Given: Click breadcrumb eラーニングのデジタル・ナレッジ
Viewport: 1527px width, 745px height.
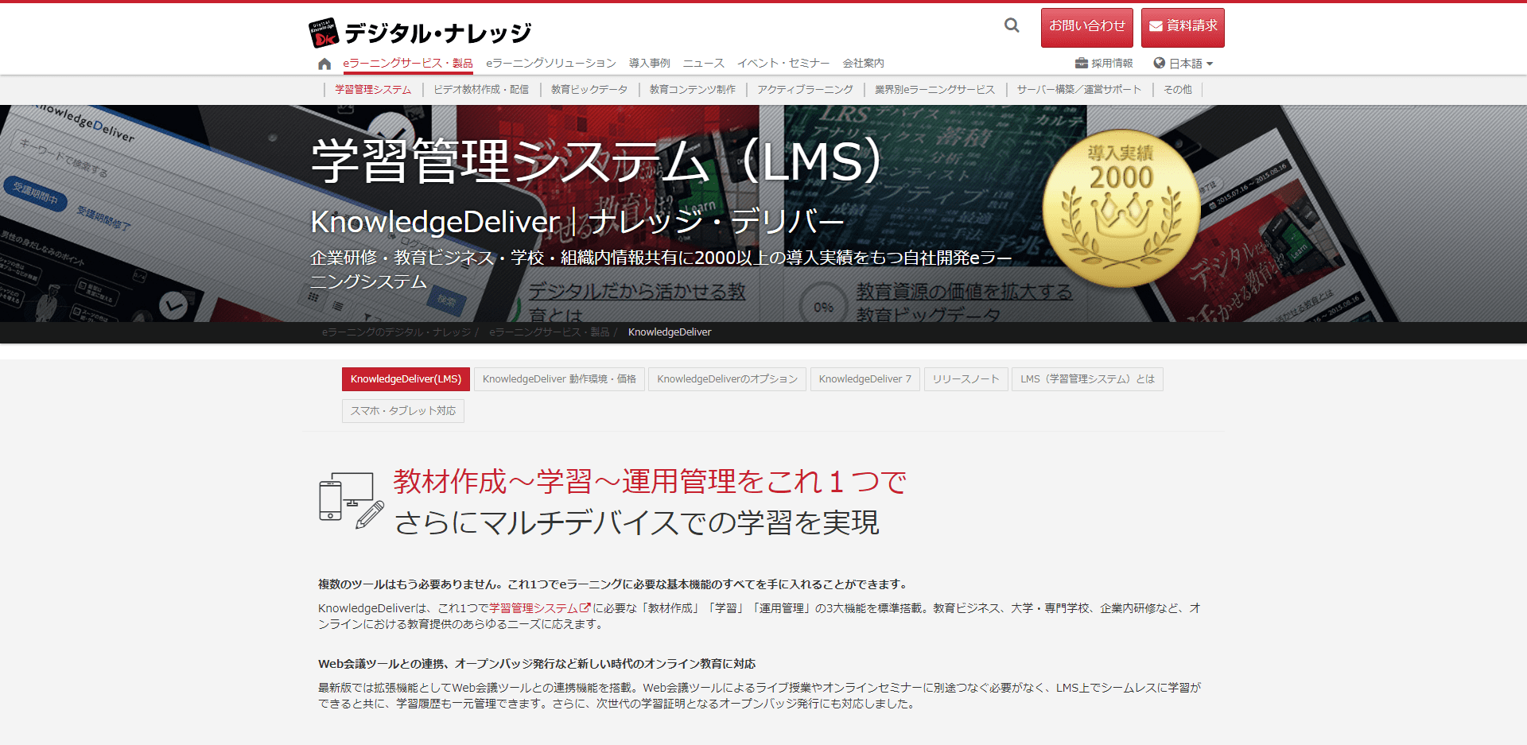Looking at the screenshot, I should point(396,332).
